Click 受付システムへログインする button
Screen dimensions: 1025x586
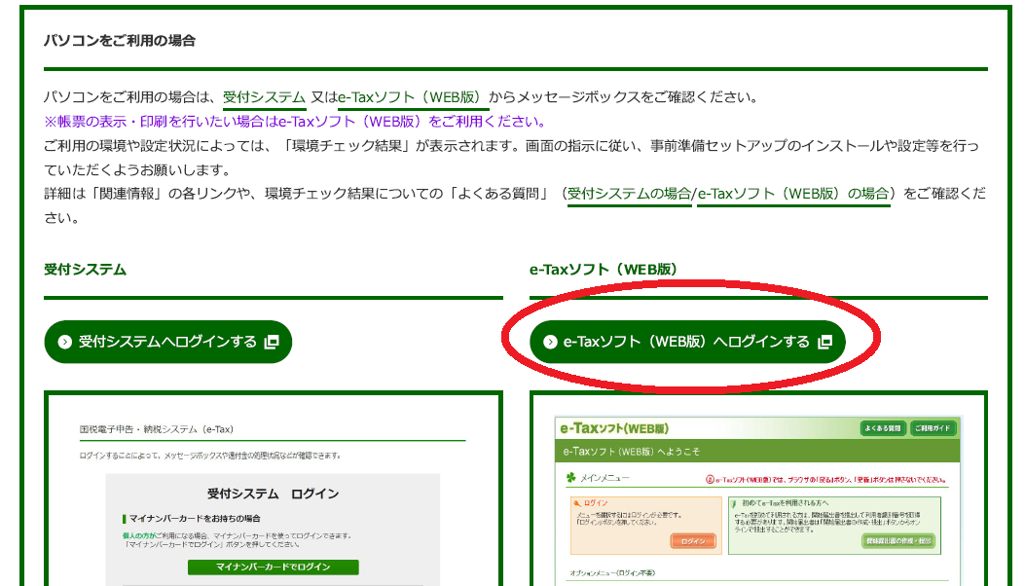pos(168,342)
